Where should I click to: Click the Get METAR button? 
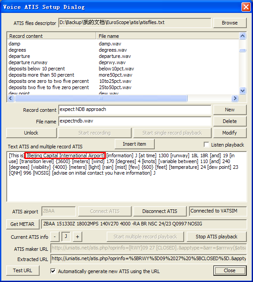[x=22, y=224]
